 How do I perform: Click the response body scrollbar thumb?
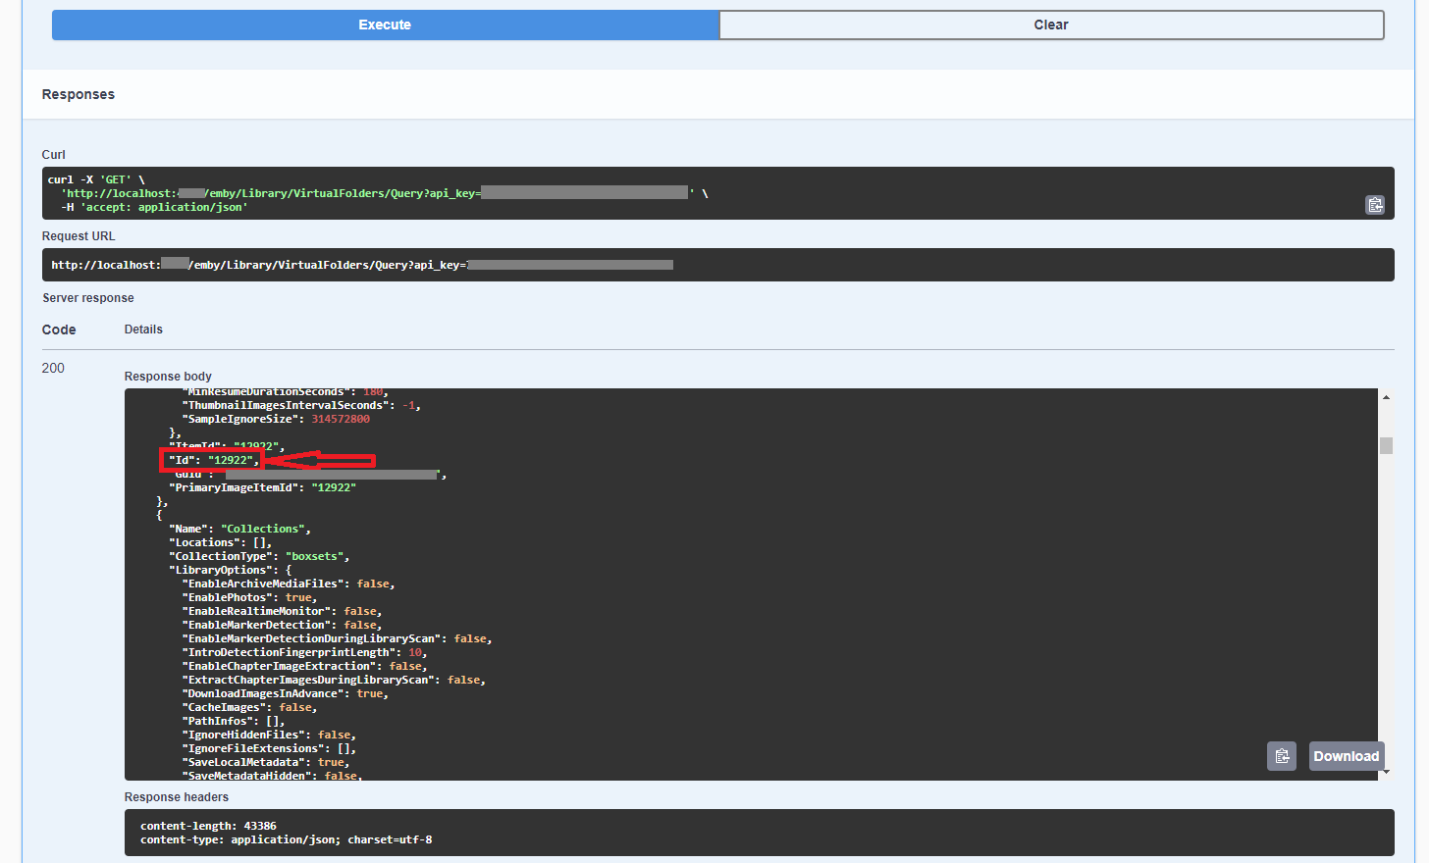click(1386, 445)
